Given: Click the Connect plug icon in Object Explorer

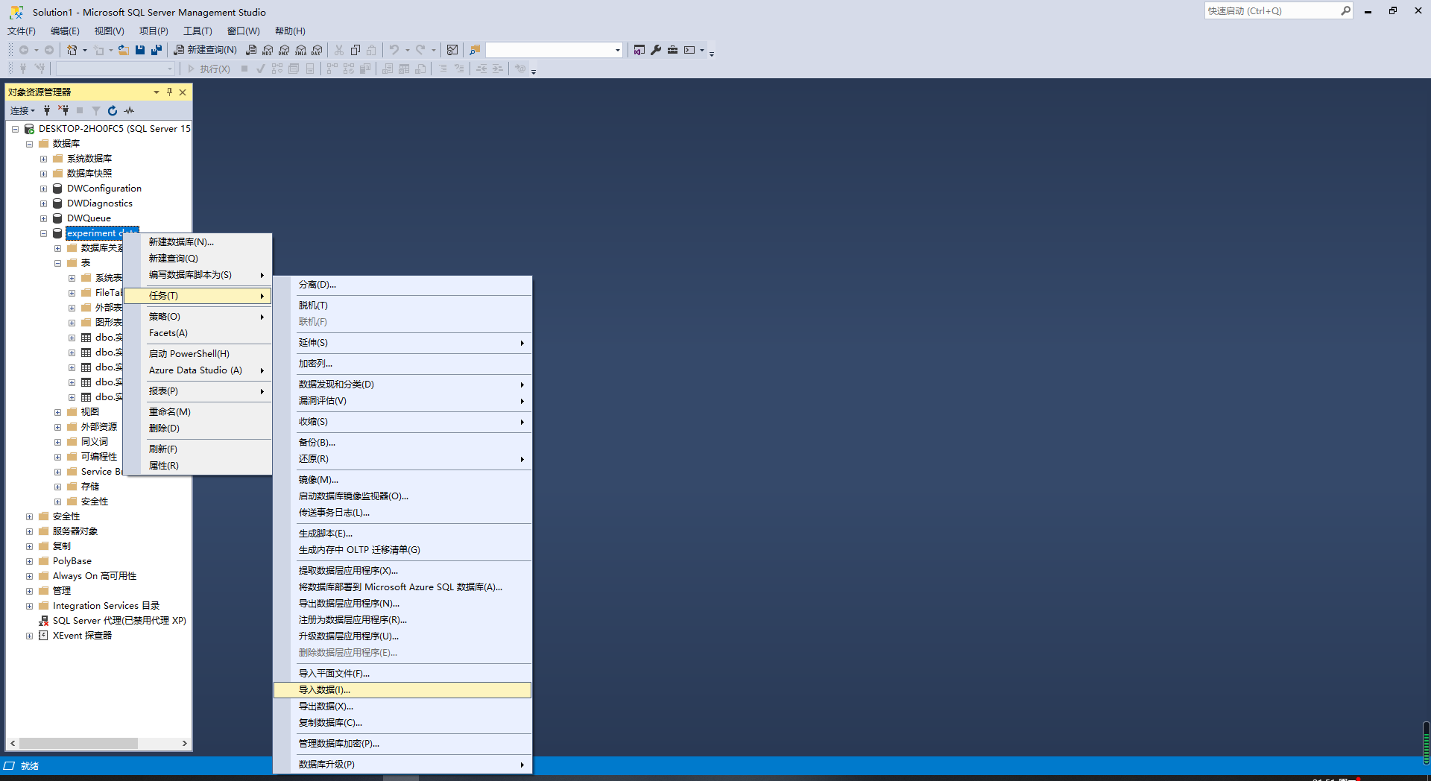Looking at the screenshot, I should [x=46, y=110].
